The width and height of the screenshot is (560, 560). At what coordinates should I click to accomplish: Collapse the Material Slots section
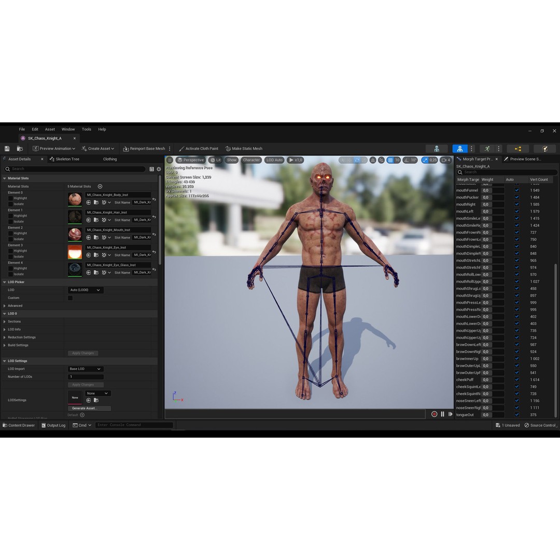click(x=5, y=178)
